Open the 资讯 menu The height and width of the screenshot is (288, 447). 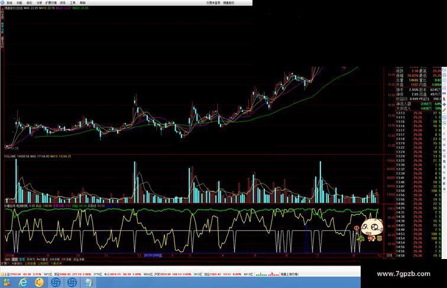tap(63, 2)
